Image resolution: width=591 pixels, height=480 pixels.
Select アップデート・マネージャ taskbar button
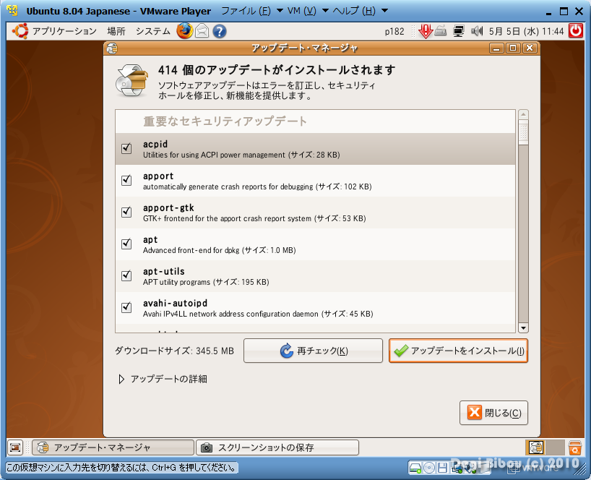113,447
